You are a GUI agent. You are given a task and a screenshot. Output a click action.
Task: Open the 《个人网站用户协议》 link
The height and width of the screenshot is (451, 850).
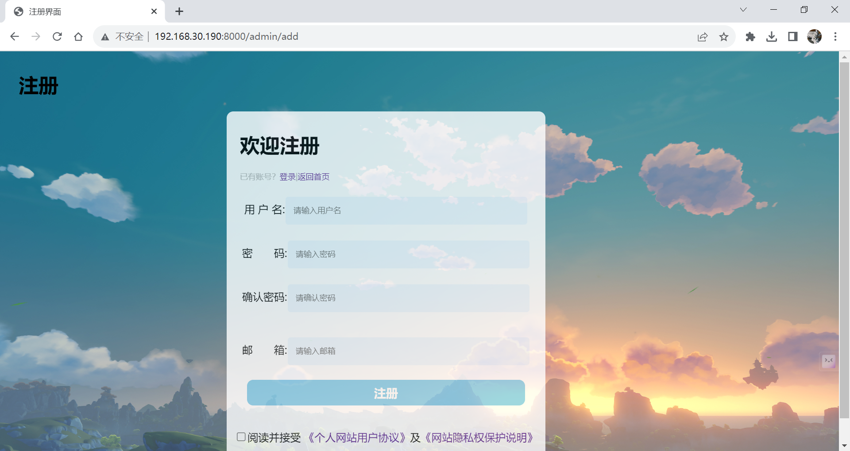point(357,438)
